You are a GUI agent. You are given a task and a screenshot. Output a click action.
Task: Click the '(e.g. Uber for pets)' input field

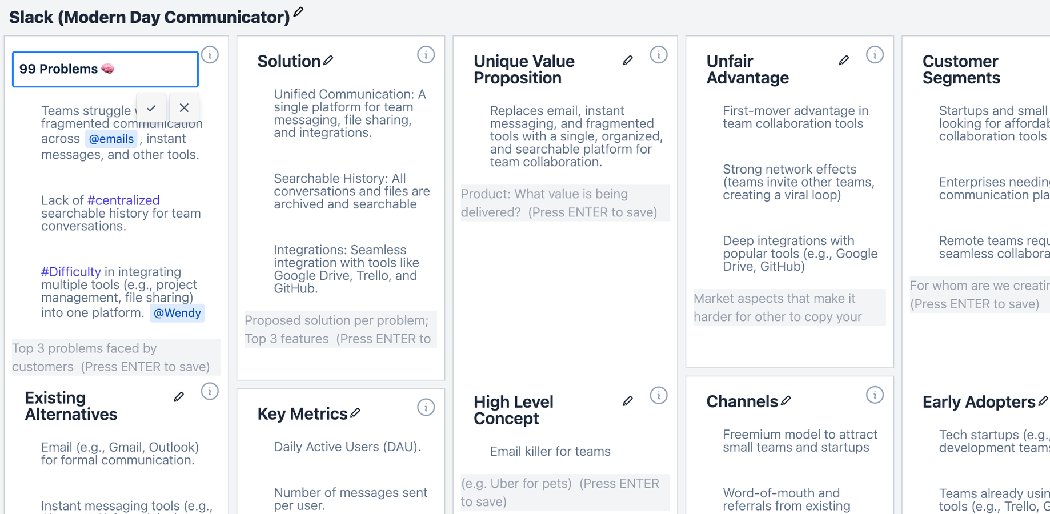565,492
